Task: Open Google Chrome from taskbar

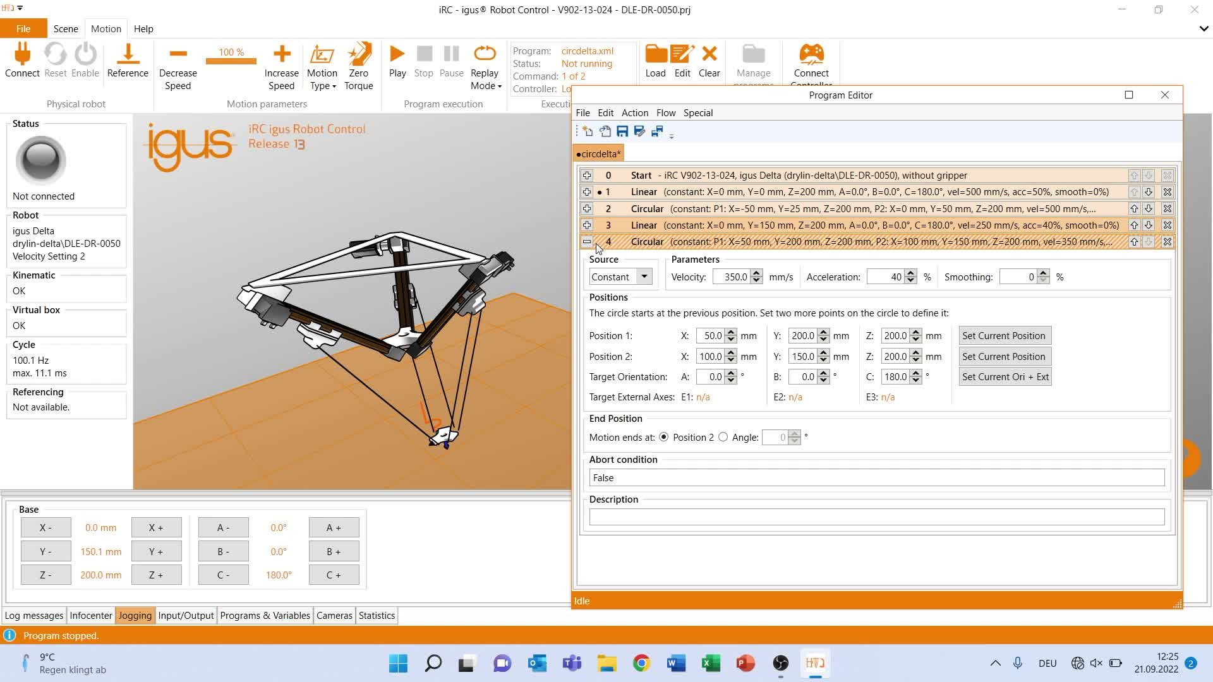Action: point(641,663)
